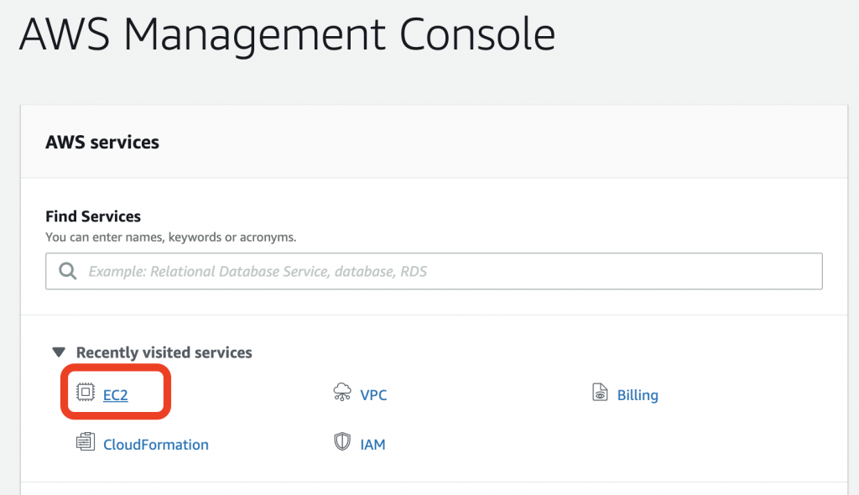
Task: Click the IAM shield icon
Action: click(342, 443)
